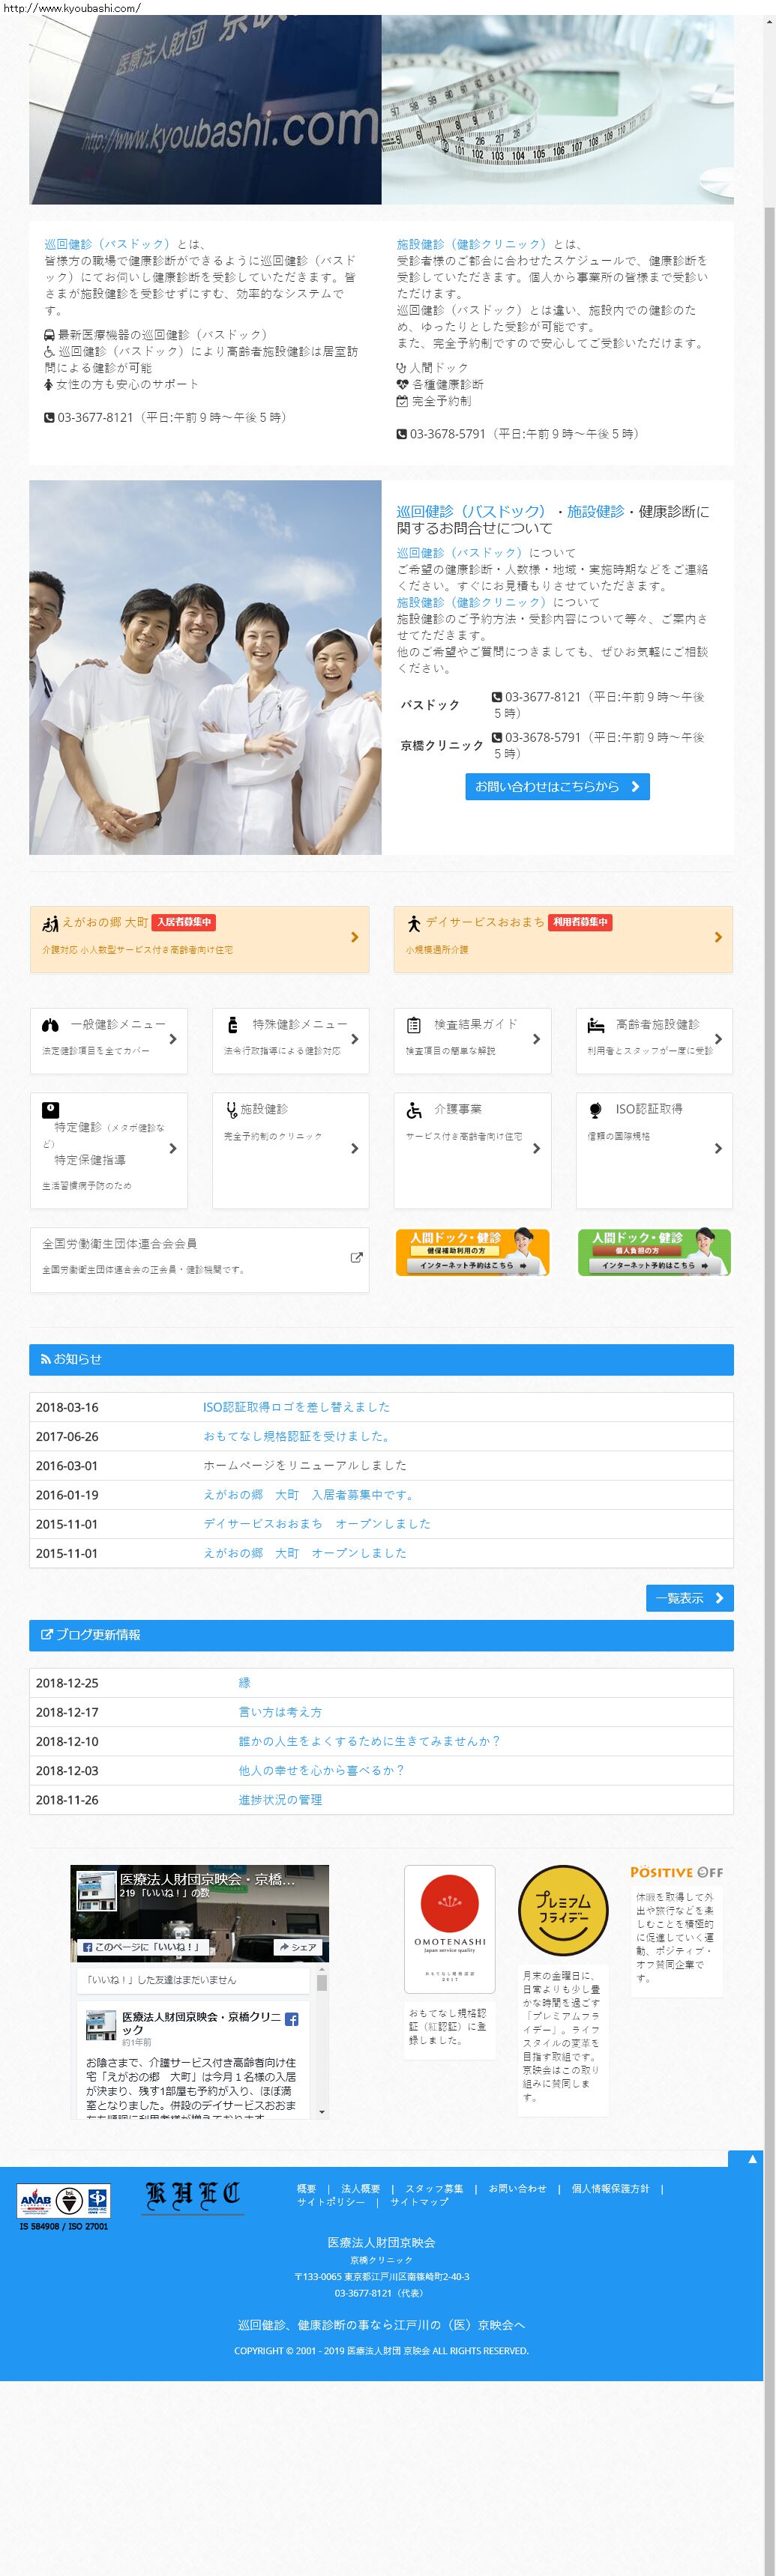Click the external link icon on 全国労働衛生団体連合会会員
Screen dimensions: 776x2576
(x=355, y=1258)
